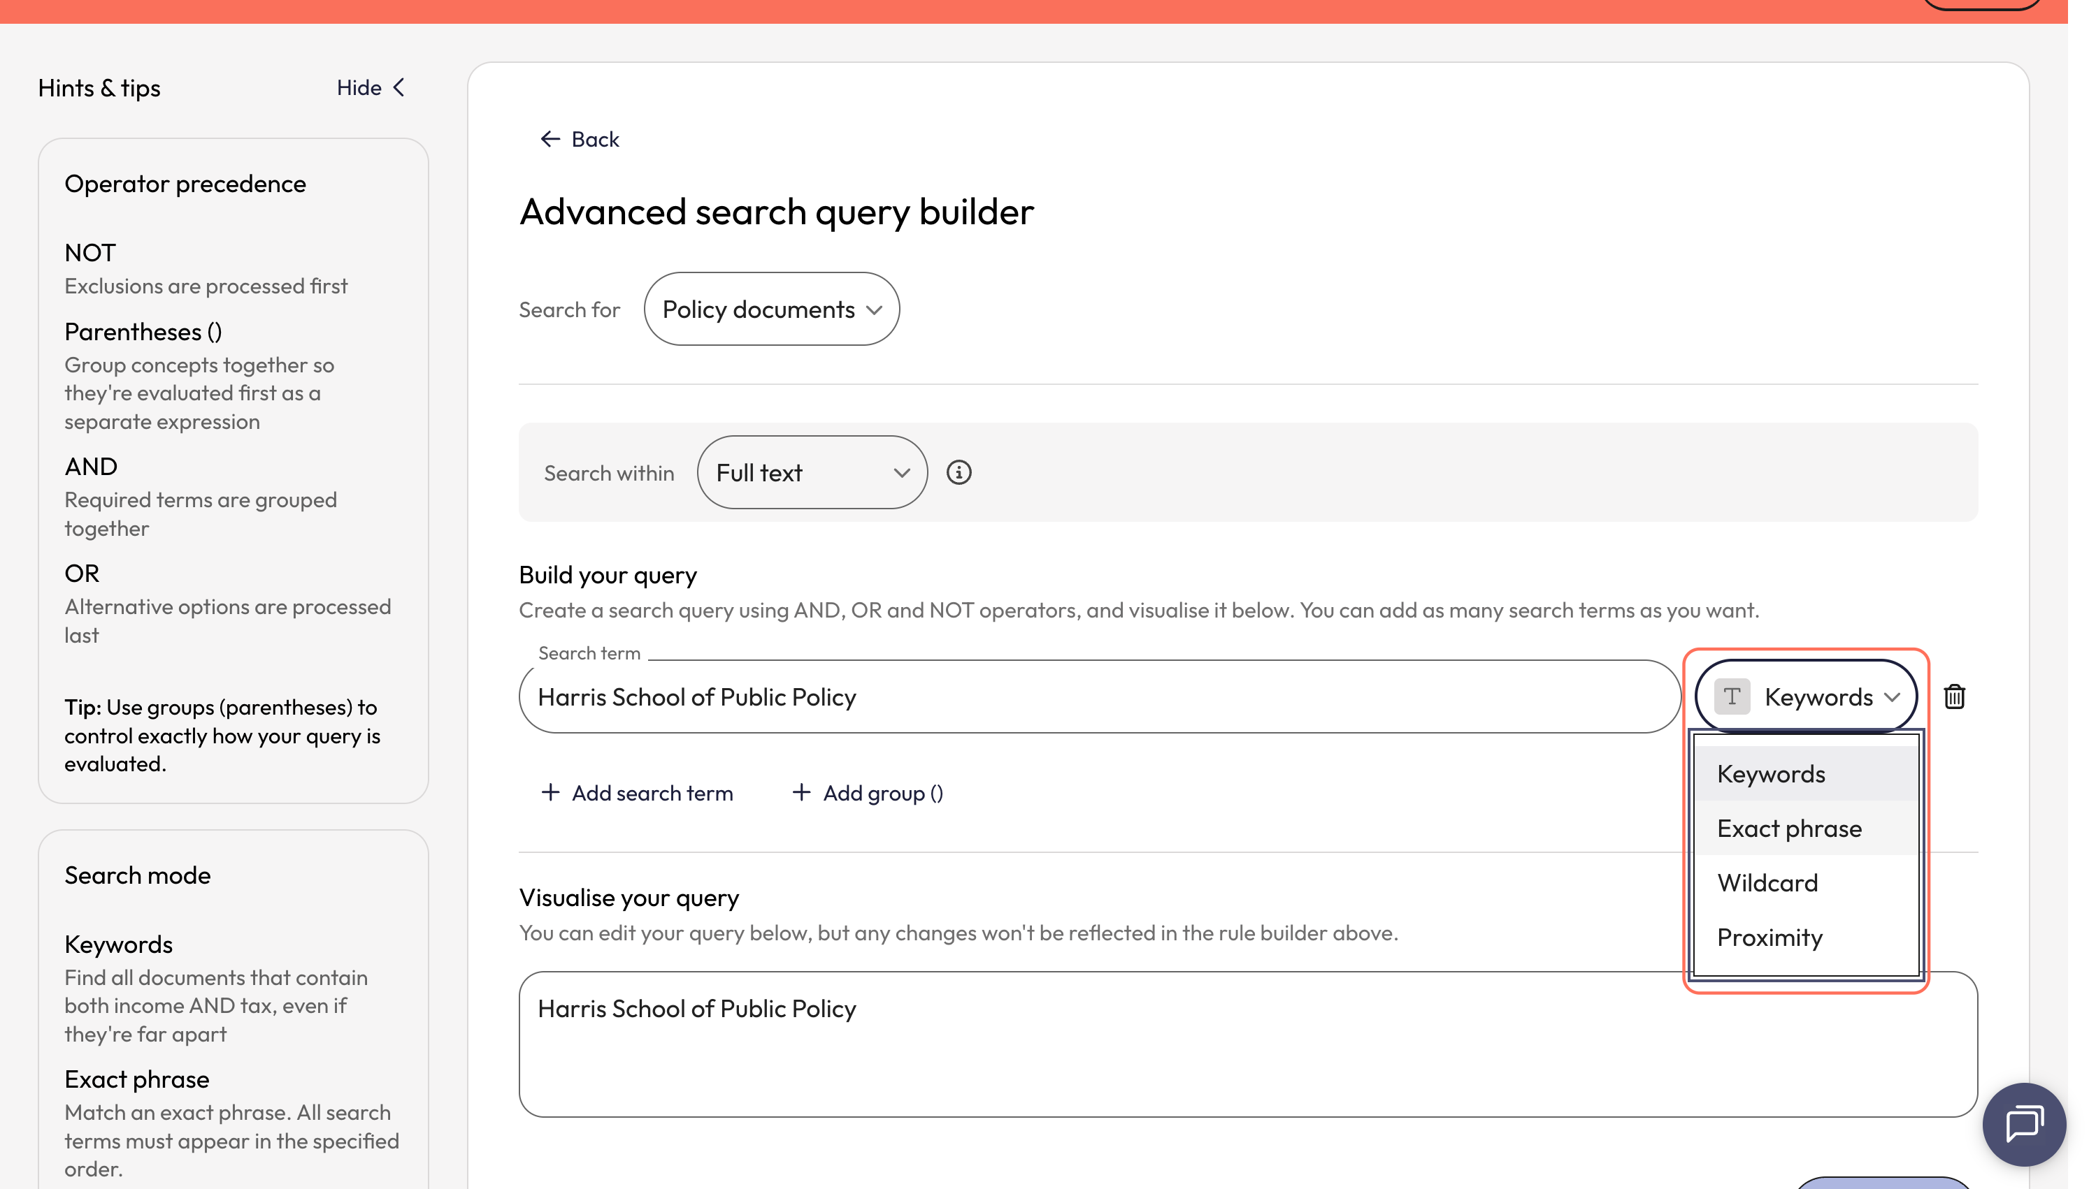Click Add group () button
The image size is (2089, 1189).
coord(867,793)
